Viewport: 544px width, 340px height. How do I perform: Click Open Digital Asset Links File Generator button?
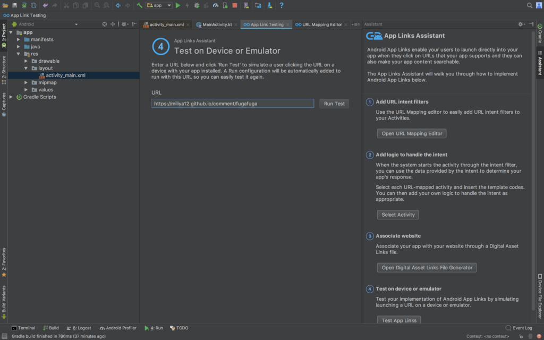point(427,268)
